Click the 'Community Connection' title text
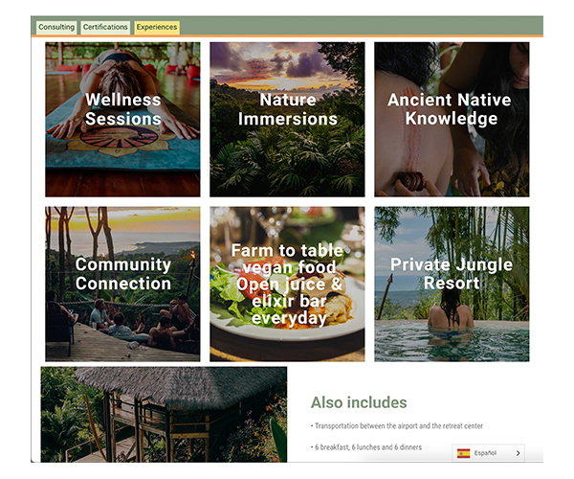 (x=123, y=274)
